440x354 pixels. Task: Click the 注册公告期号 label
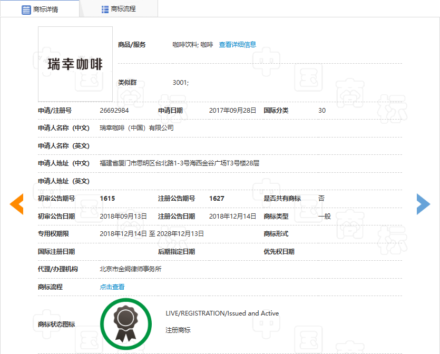pyautogui.click(x=177, y=198)
